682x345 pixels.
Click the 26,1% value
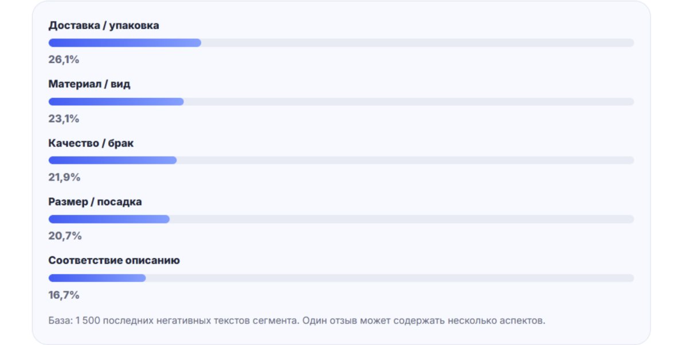[x=64, y=60]
